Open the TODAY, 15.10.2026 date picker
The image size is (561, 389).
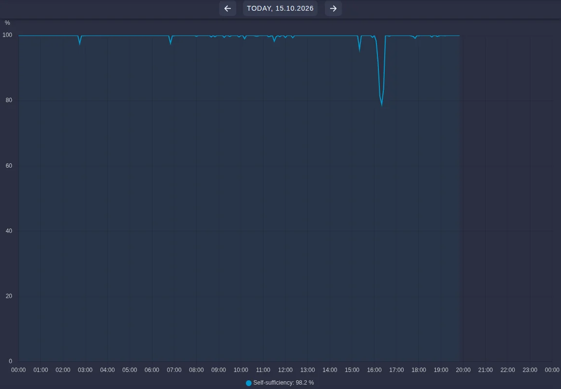pos(280,8)
